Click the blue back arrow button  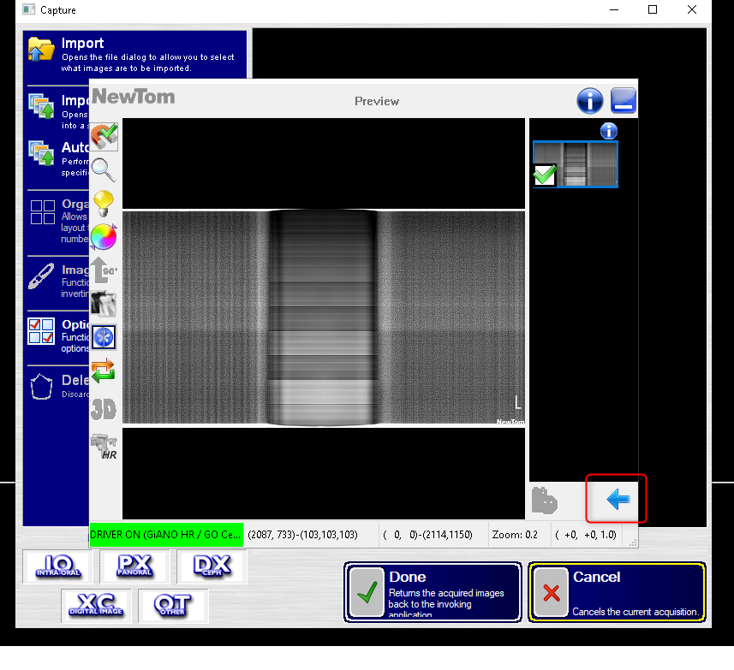pos(618,500)
